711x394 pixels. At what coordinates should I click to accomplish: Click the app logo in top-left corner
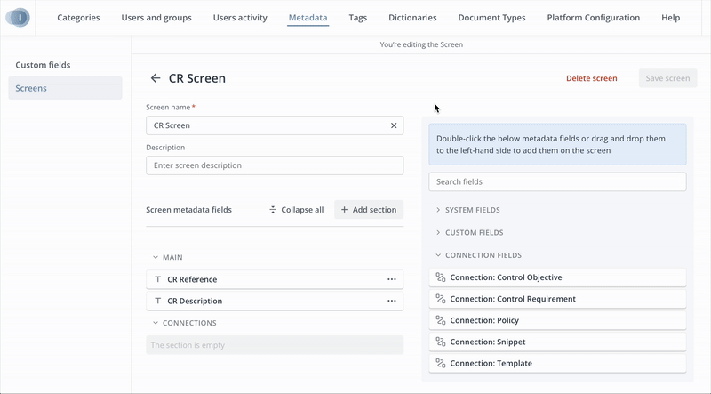coord(19,18)
